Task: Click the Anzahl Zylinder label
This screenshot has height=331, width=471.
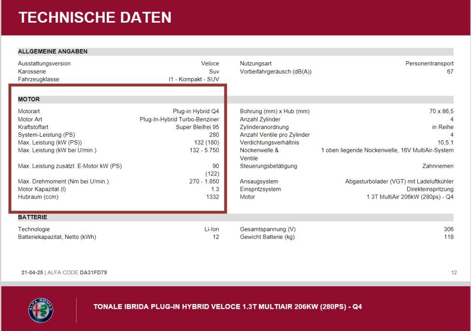Action: click(260, 119)
